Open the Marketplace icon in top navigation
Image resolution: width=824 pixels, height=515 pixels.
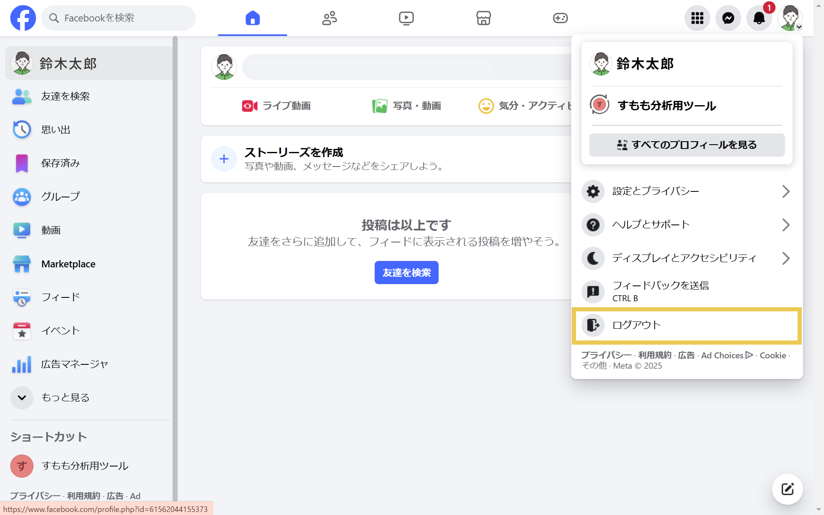[483, 18]
